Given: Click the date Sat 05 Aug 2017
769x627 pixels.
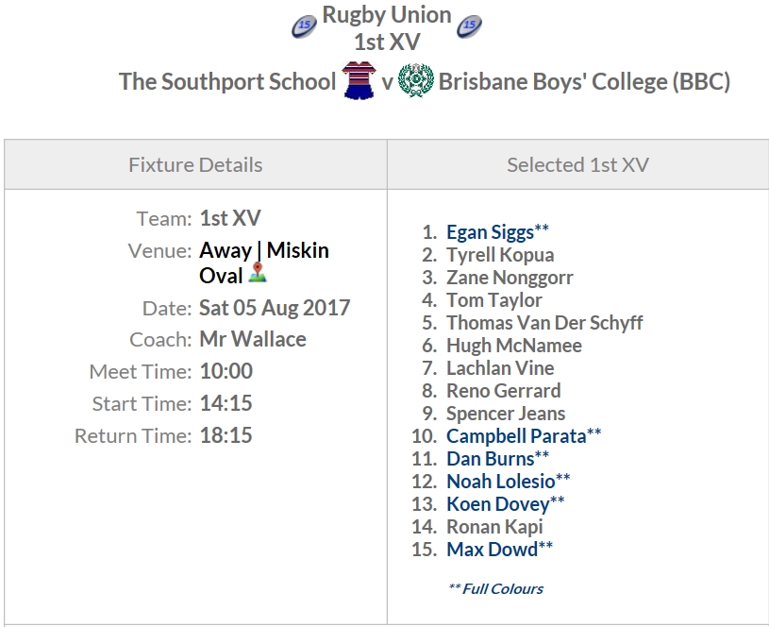Looking at the screenshot, I should click(x=275, y=308).
